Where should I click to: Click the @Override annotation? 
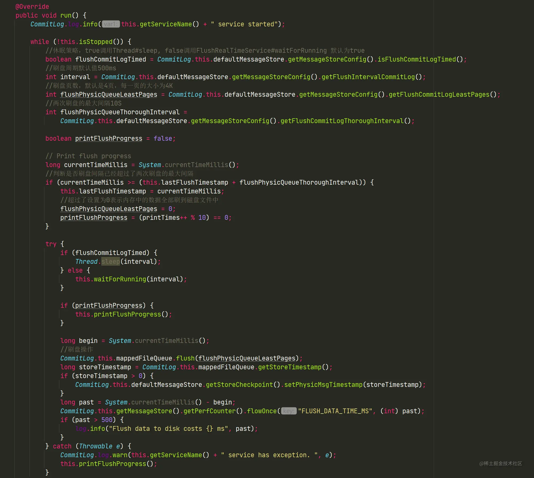(32, 6)
